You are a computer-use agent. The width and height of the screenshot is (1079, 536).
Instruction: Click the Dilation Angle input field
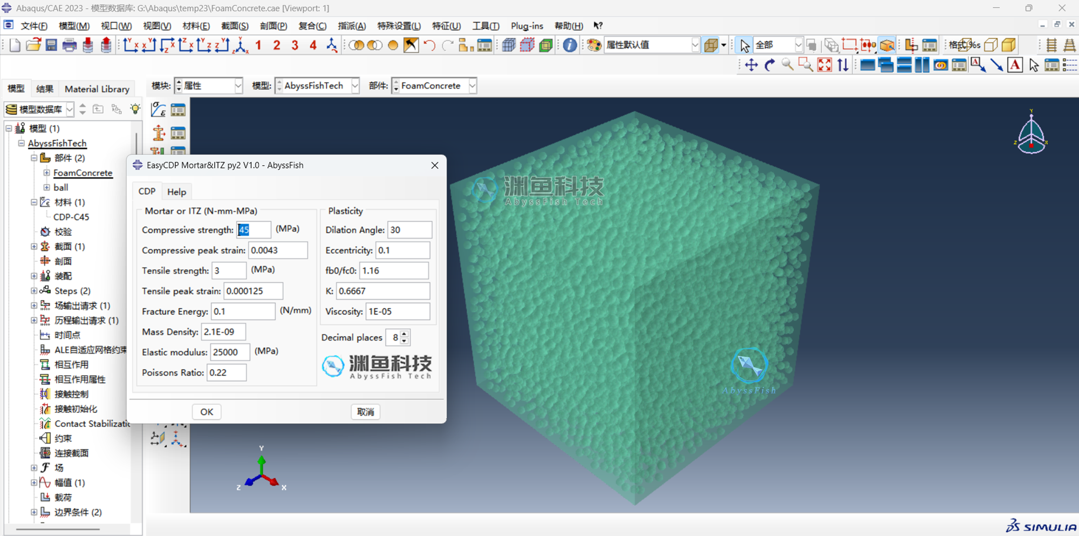tap(409, 230)
